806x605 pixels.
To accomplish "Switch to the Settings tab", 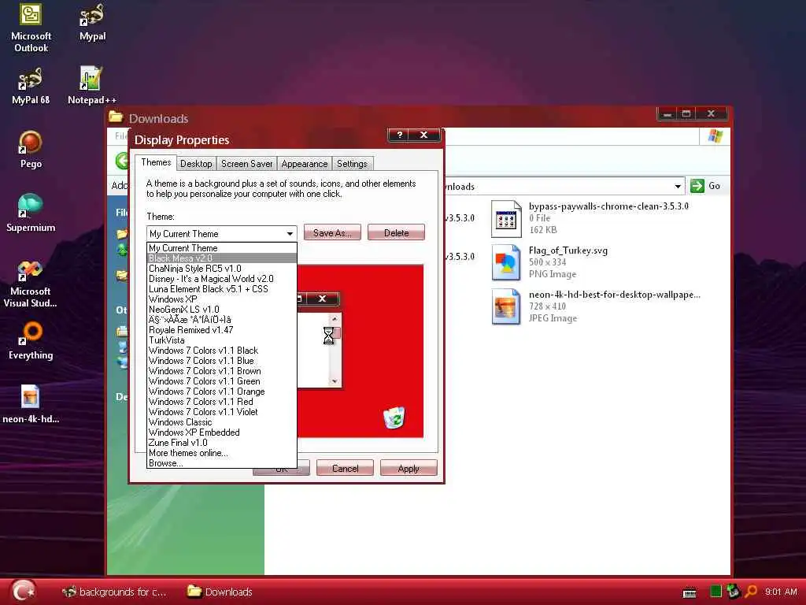I will 352,164.
